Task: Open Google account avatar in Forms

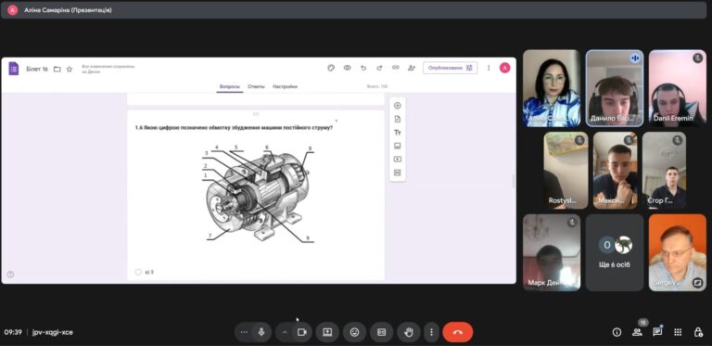Action: 504,68
